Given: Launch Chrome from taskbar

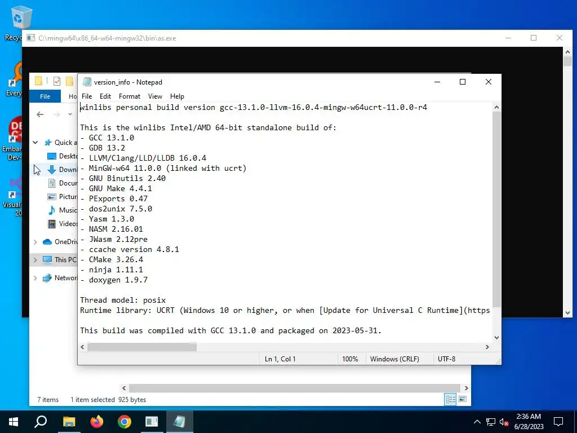Looking at the screenshot, I should coord(125,422).
